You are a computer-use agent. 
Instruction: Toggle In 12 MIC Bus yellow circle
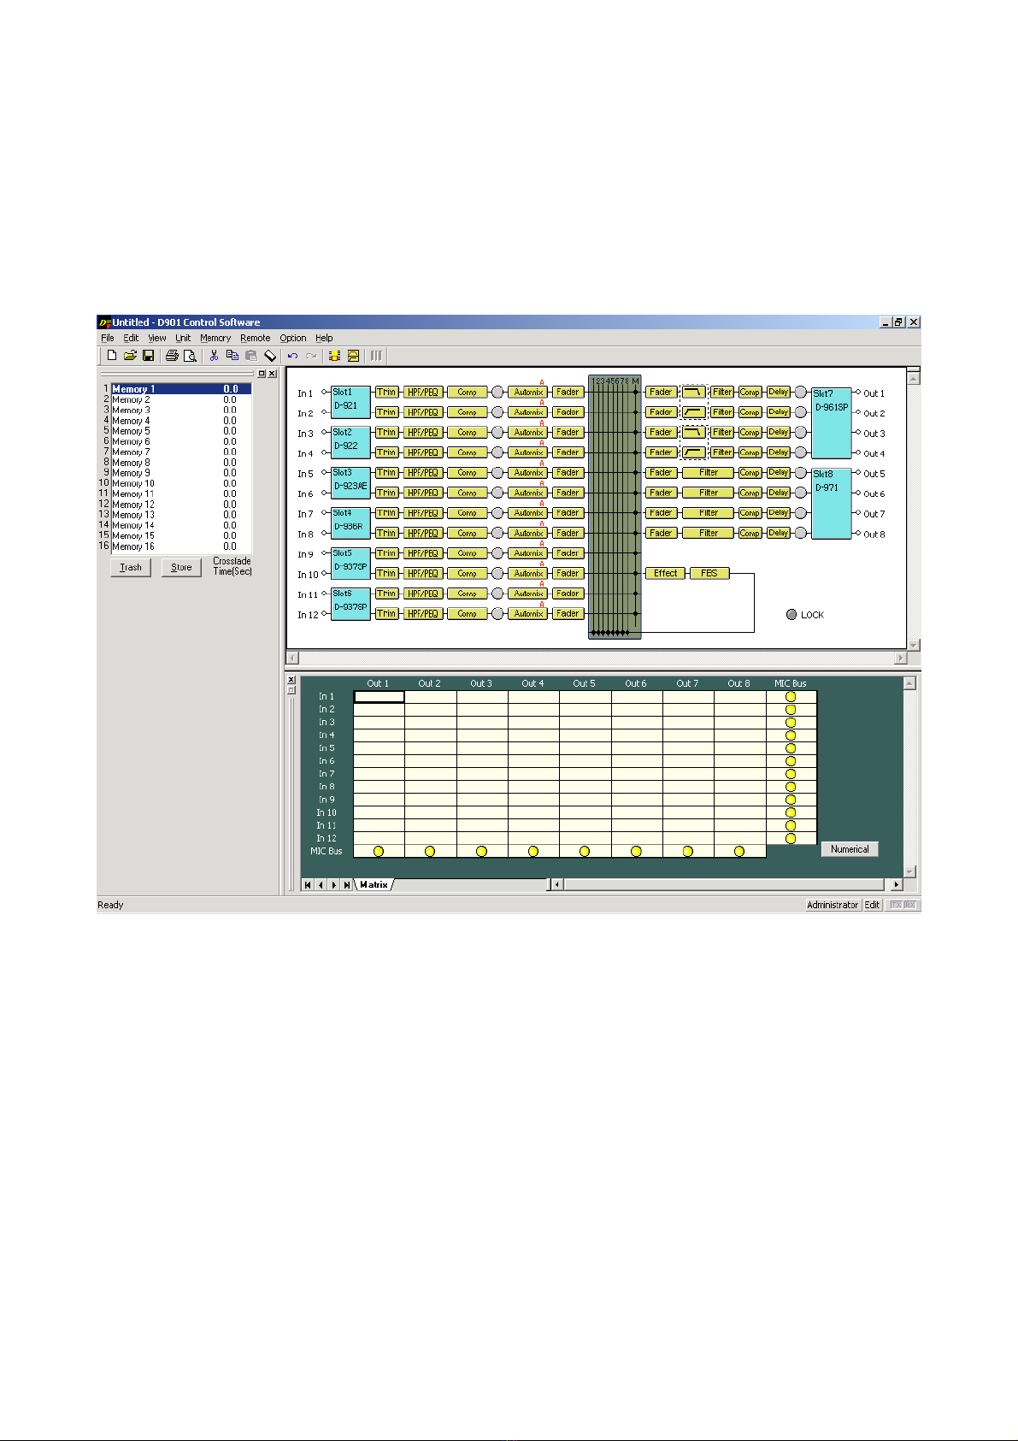[x=791, y=838]
